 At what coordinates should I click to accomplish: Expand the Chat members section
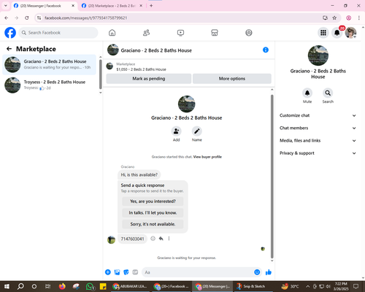[318, 128]
